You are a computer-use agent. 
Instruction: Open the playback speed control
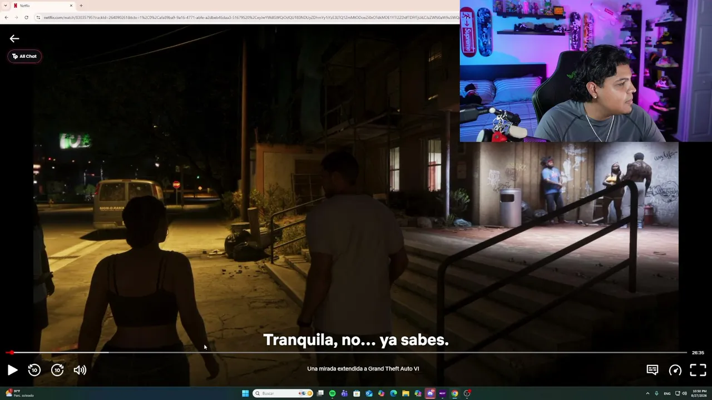pos(675,370)
